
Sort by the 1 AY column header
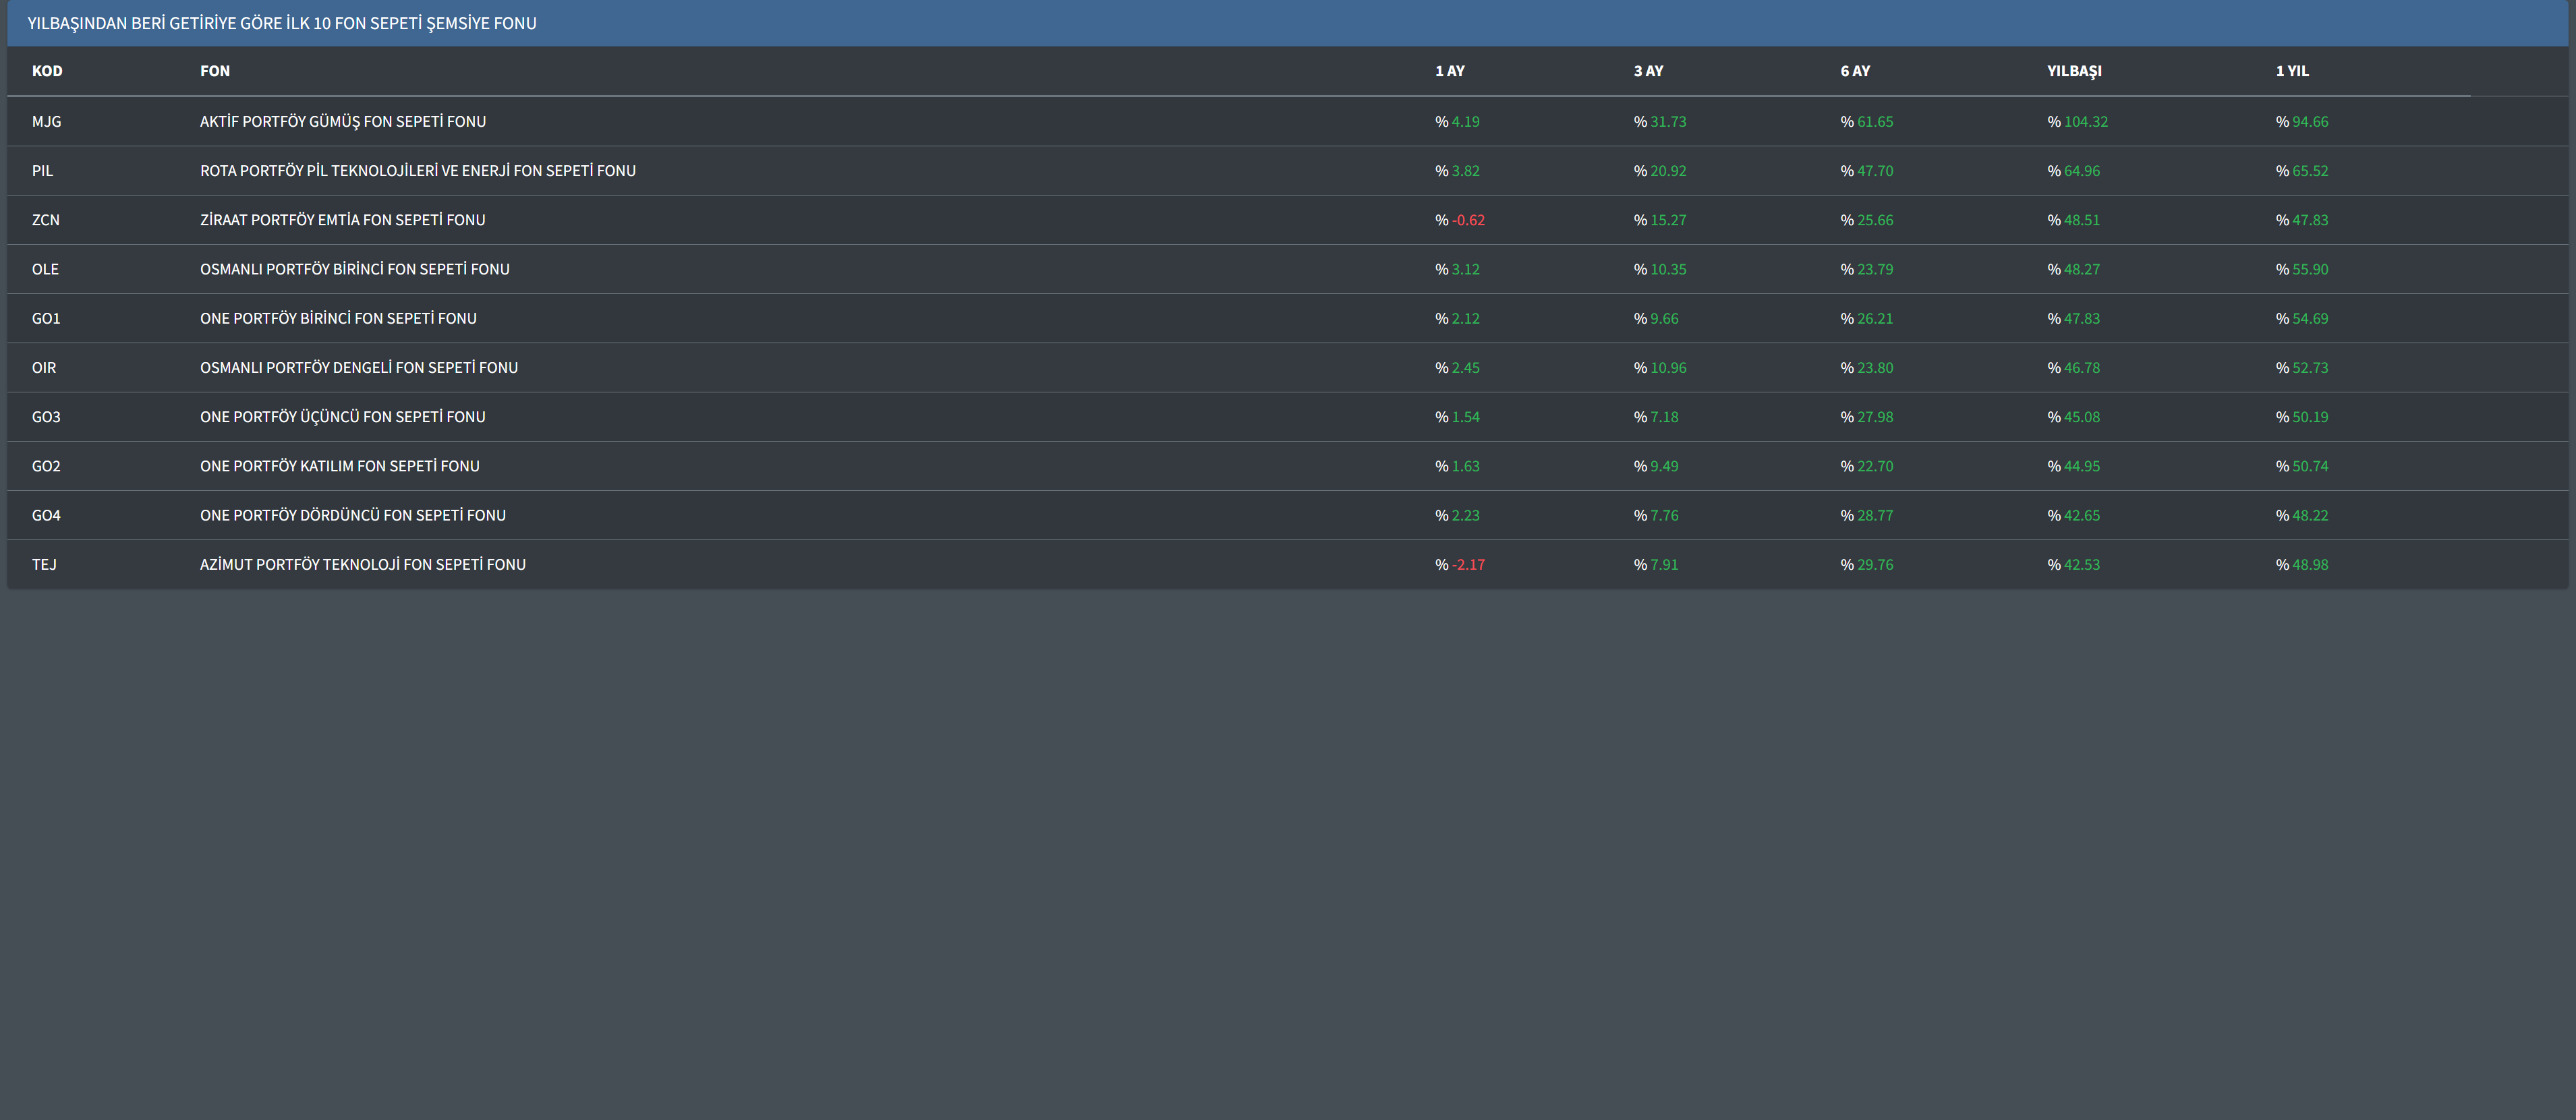[1449, 71]
